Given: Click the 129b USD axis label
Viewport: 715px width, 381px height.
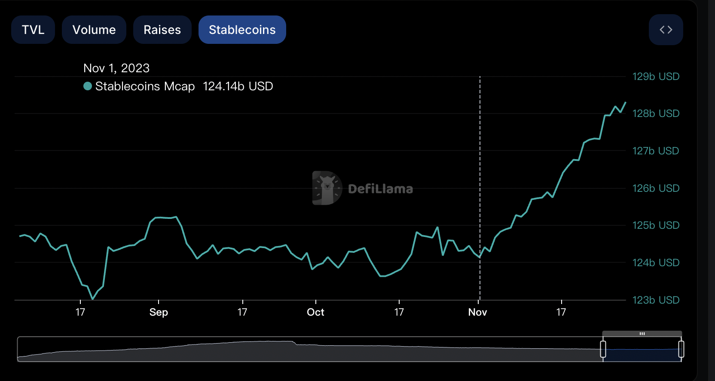Looking at the screenshot, I should tap(656, 77).
